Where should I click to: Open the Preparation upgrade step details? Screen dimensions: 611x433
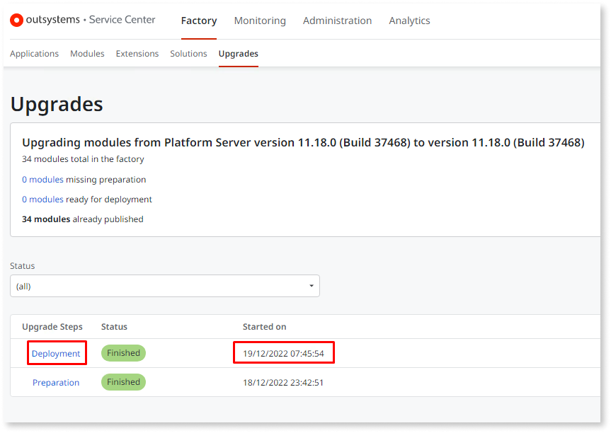tap(56, 382)
